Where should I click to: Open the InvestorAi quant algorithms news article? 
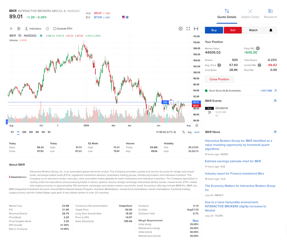(x=238, y=145)
